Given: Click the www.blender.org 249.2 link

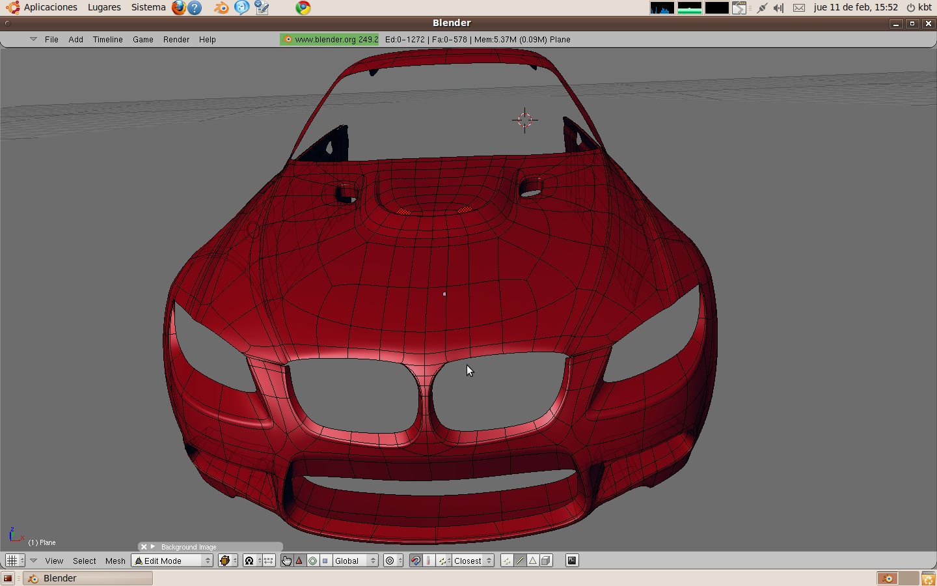Looking at the screenshot, I should (x=329, y=40).
